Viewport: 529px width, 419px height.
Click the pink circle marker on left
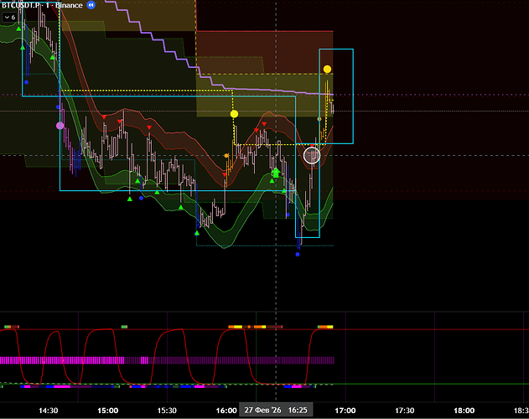click(x=60, y=126)
